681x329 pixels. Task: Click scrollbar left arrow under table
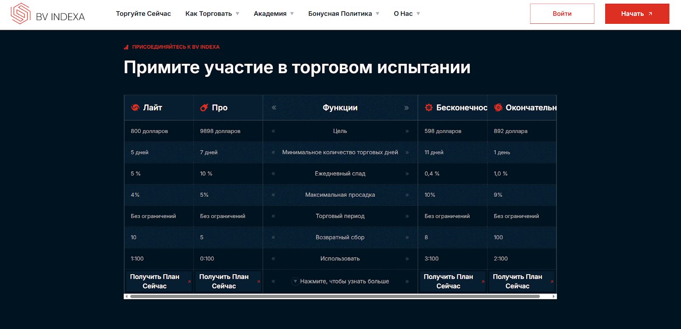126,296
